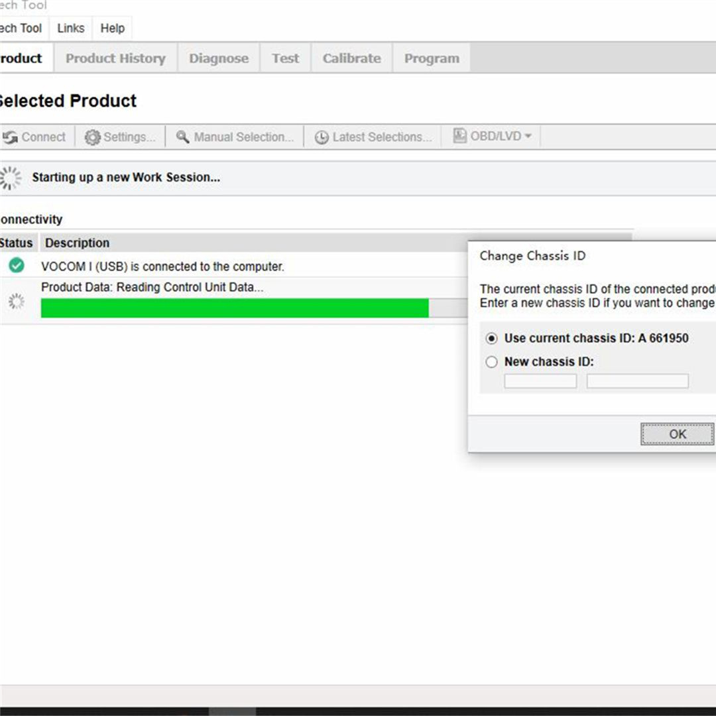Expand the OBD/LVD dropdown arrow

[528, 136]
